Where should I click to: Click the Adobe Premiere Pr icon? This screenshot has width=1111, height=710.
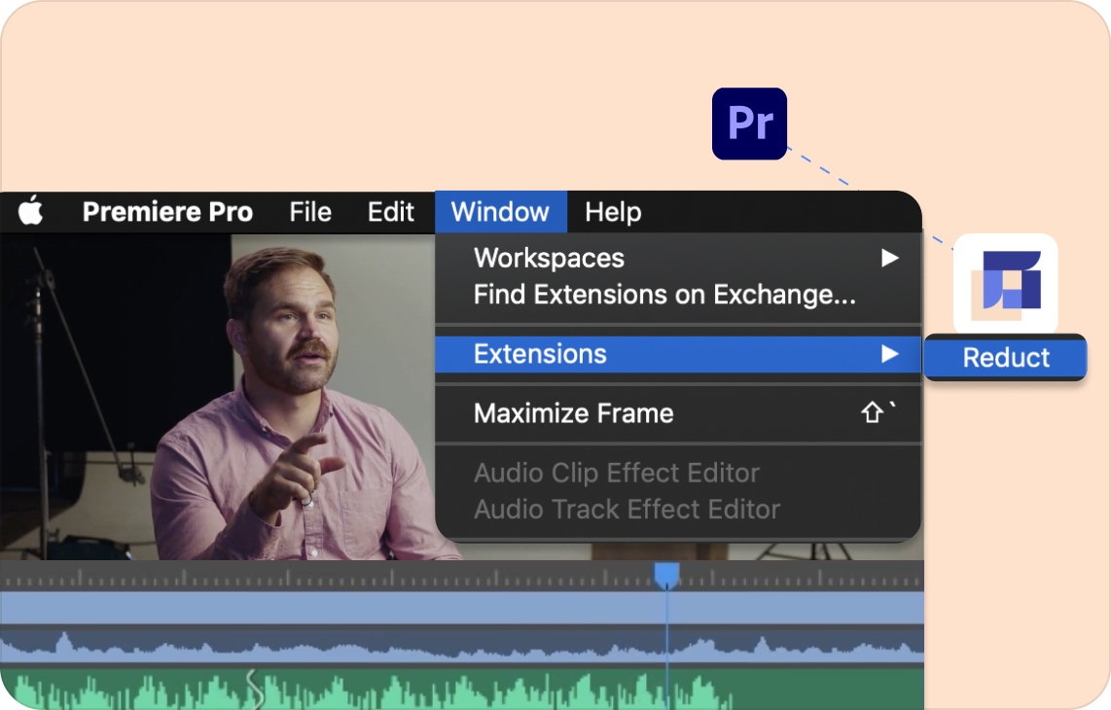click(750, 124)
